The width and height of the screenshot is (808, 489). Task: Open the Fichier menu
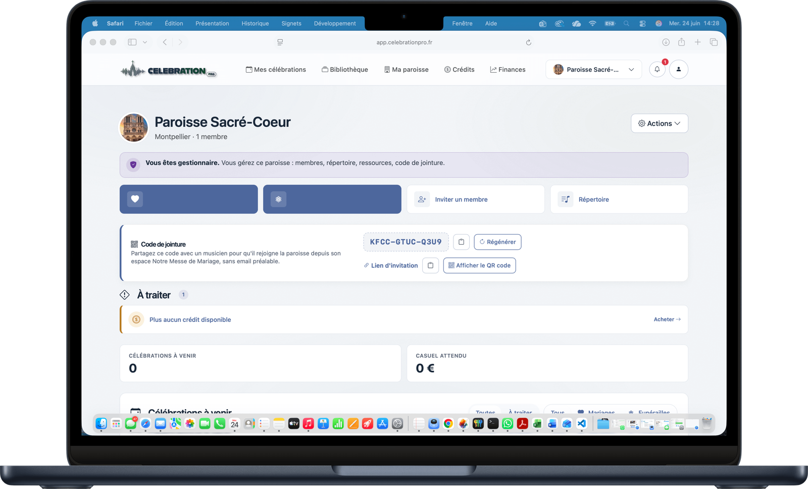pyautogui.click(x=143, y=24)
